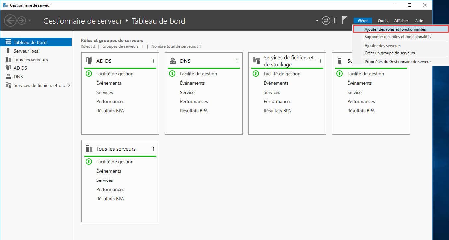Select Ajouter des rôles et fonctionnalités
This screenshot has height=240, width=449.
[x=395, y=29]
